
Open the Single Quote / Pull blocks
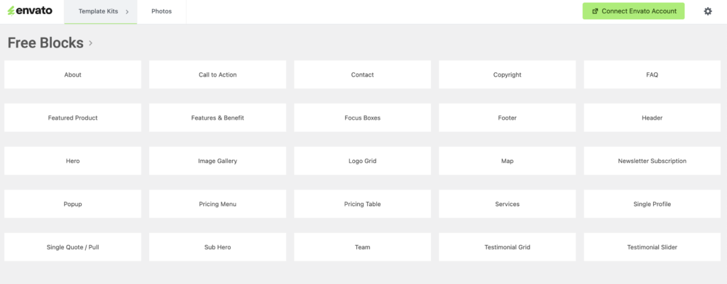point(73,247)
